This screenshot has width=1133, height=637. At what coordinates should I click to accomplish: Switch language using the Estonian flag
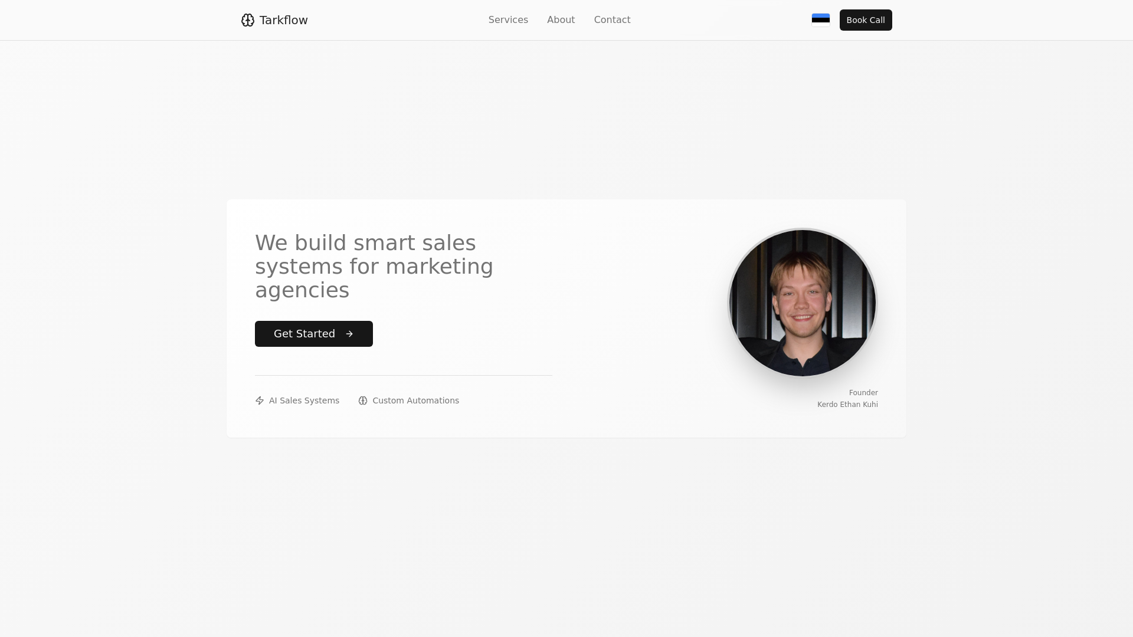pyautogui.click(x=821, y=20)
